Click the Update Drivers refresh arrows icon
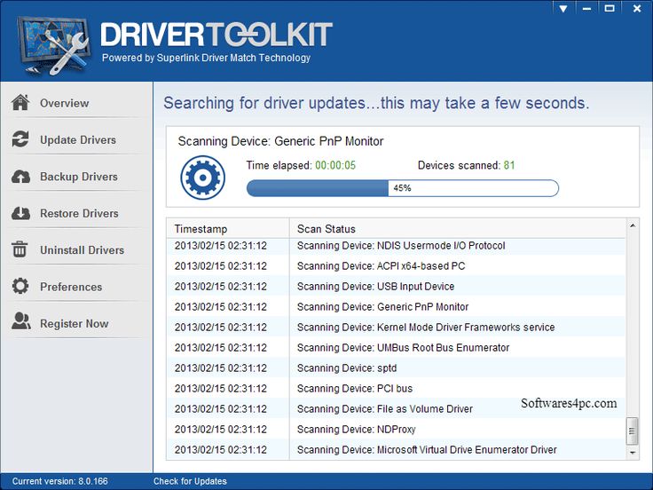The height and width of the screenshot is (490, 653). [x=20, y=139]
